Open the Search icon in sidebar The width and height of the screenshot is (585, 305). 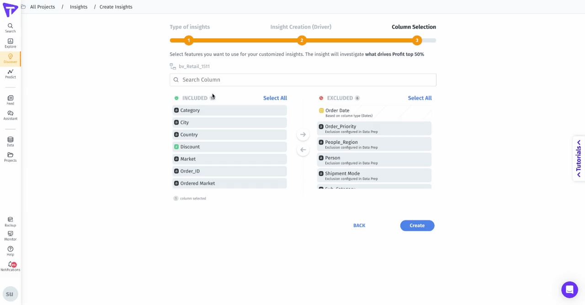point(10,28)
